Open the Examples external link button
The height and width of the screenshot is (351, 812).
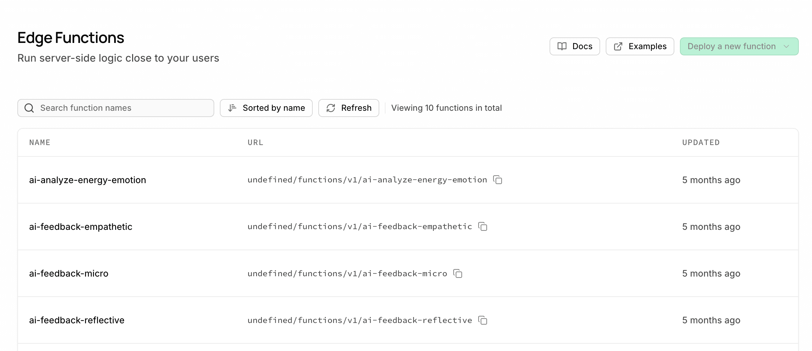coord(640,46)
